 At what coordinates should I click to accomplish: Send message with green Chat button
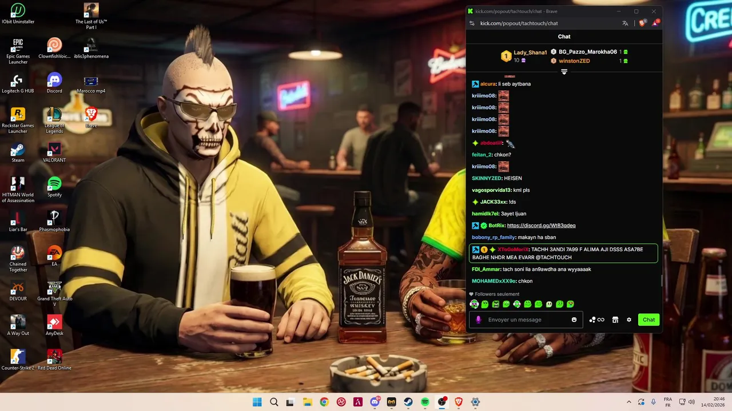click(x=649, y=320)
